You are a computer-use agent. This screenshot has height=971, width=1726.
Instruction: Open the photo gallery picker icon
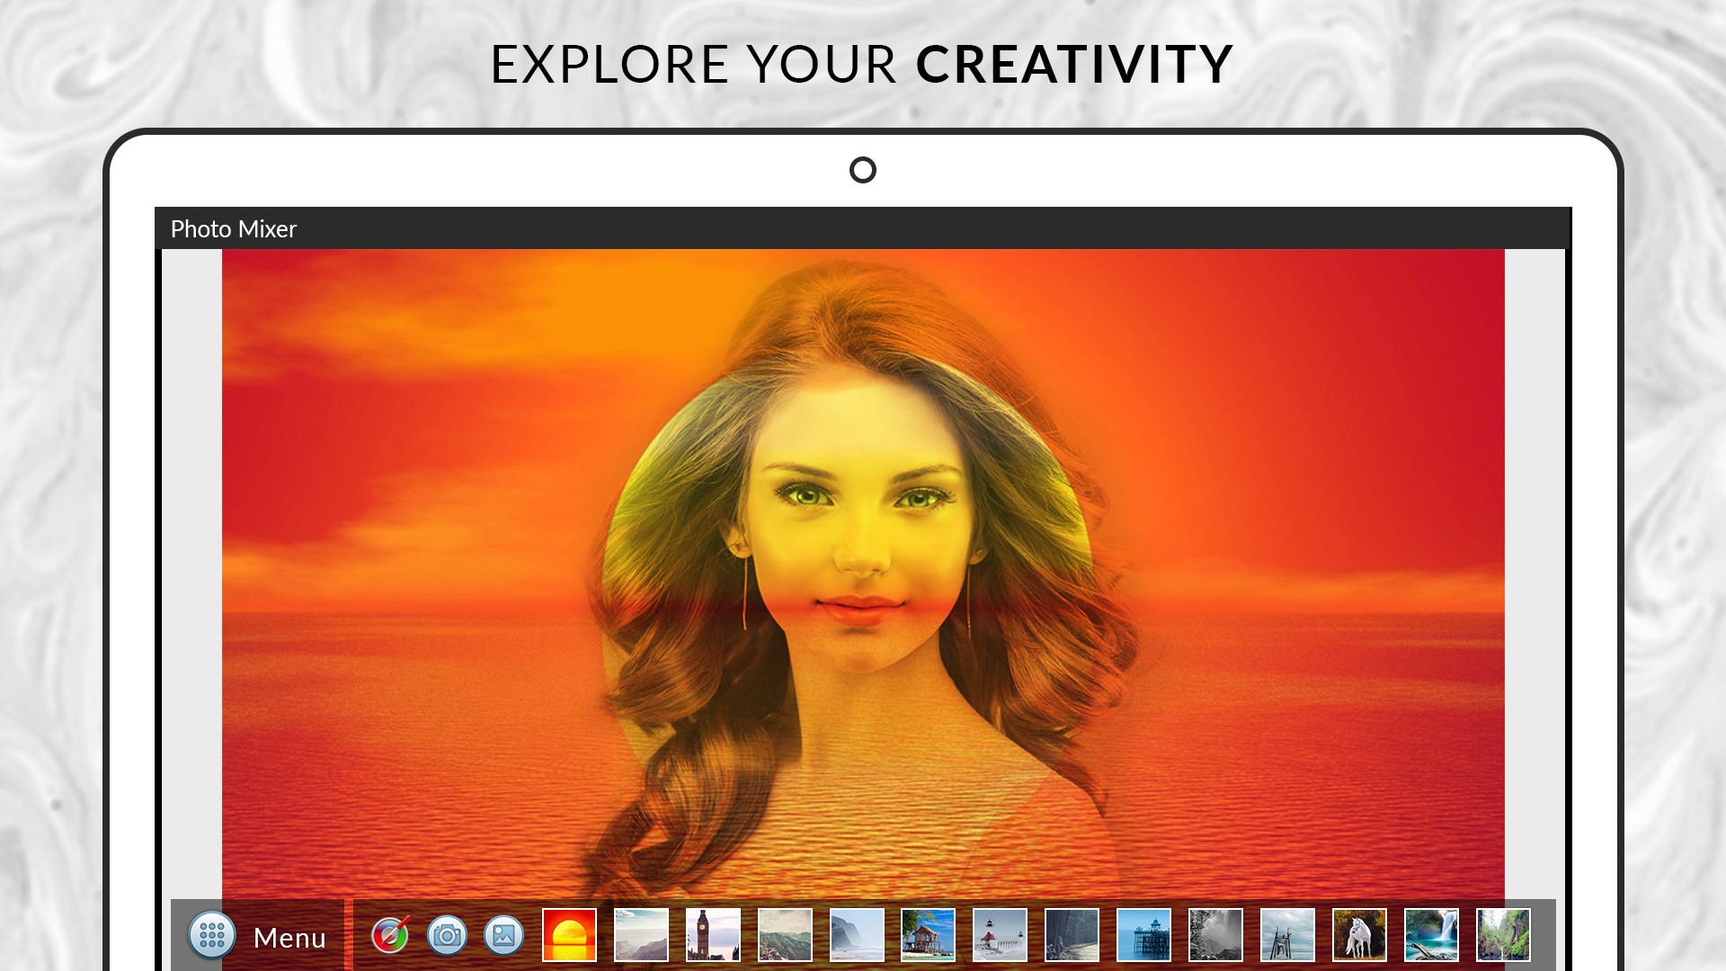(x=503, y=935)
